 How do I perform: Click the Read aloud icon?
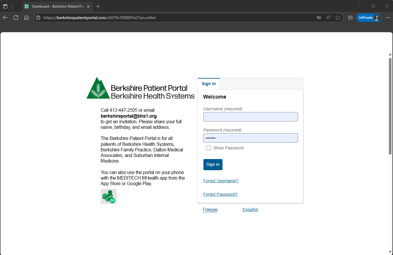coord(328,18)
